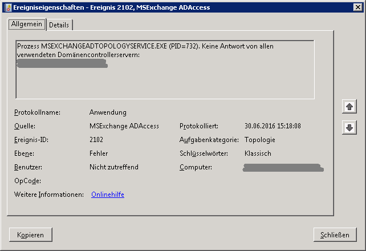Show the next event with down arrow
This screenshot has width=366, height=251.
coord(349,127)
